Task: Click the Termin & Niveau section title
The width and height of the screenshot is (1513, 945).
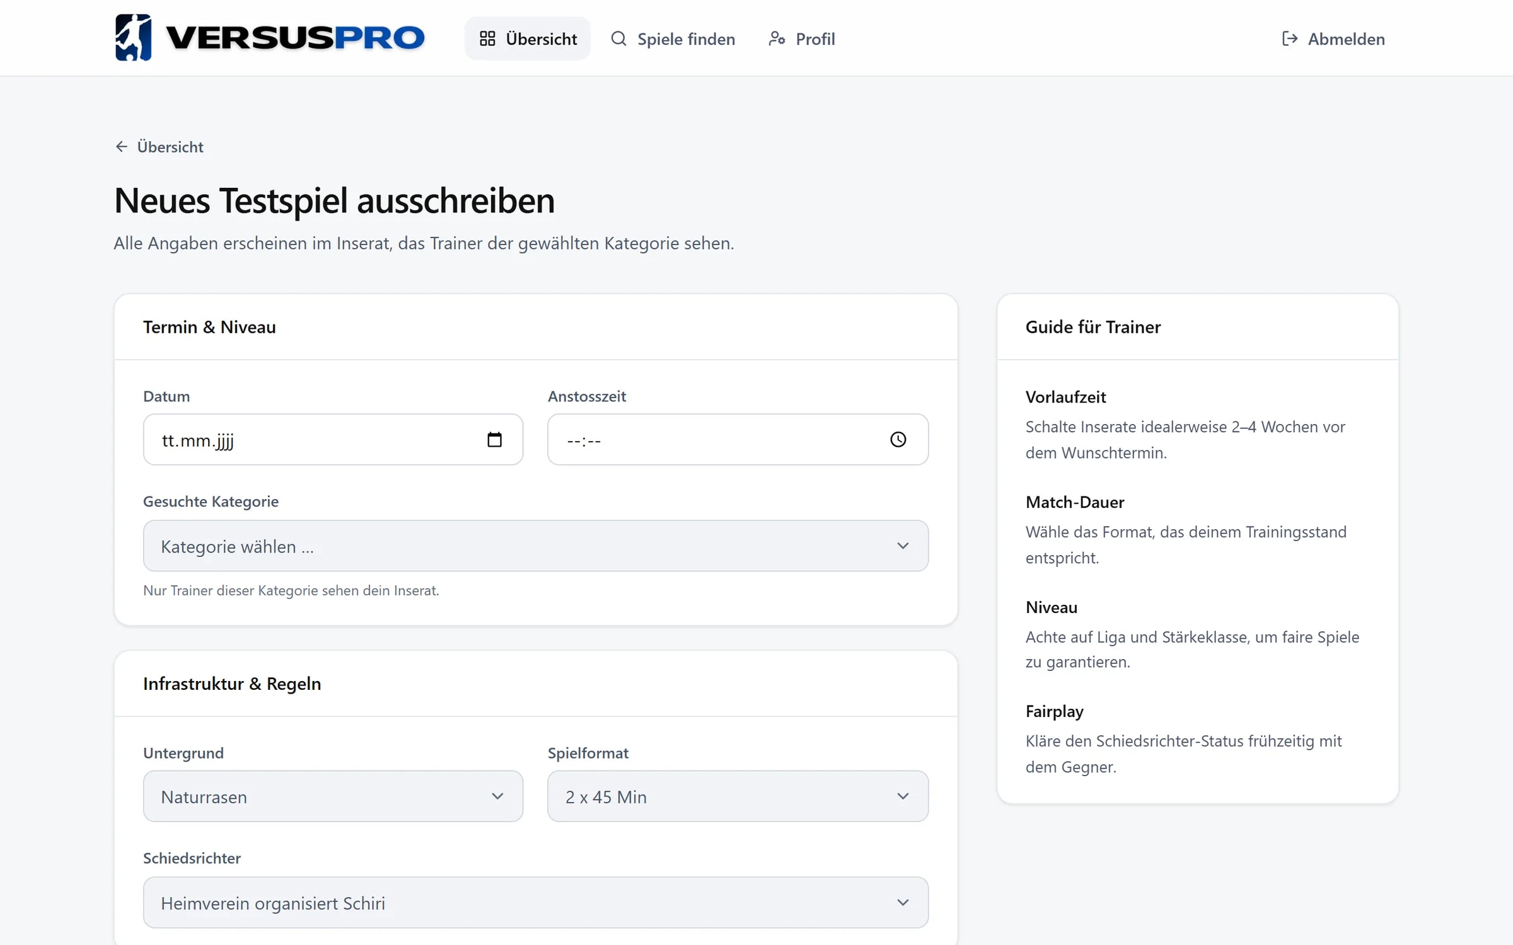Action: (x=209, y=327)
